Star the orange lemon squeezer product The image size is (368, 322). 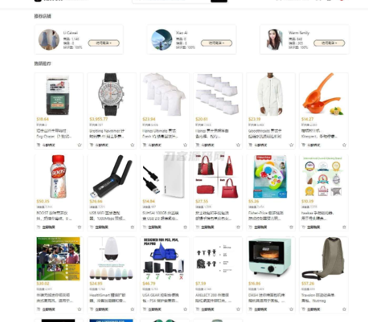345,145
